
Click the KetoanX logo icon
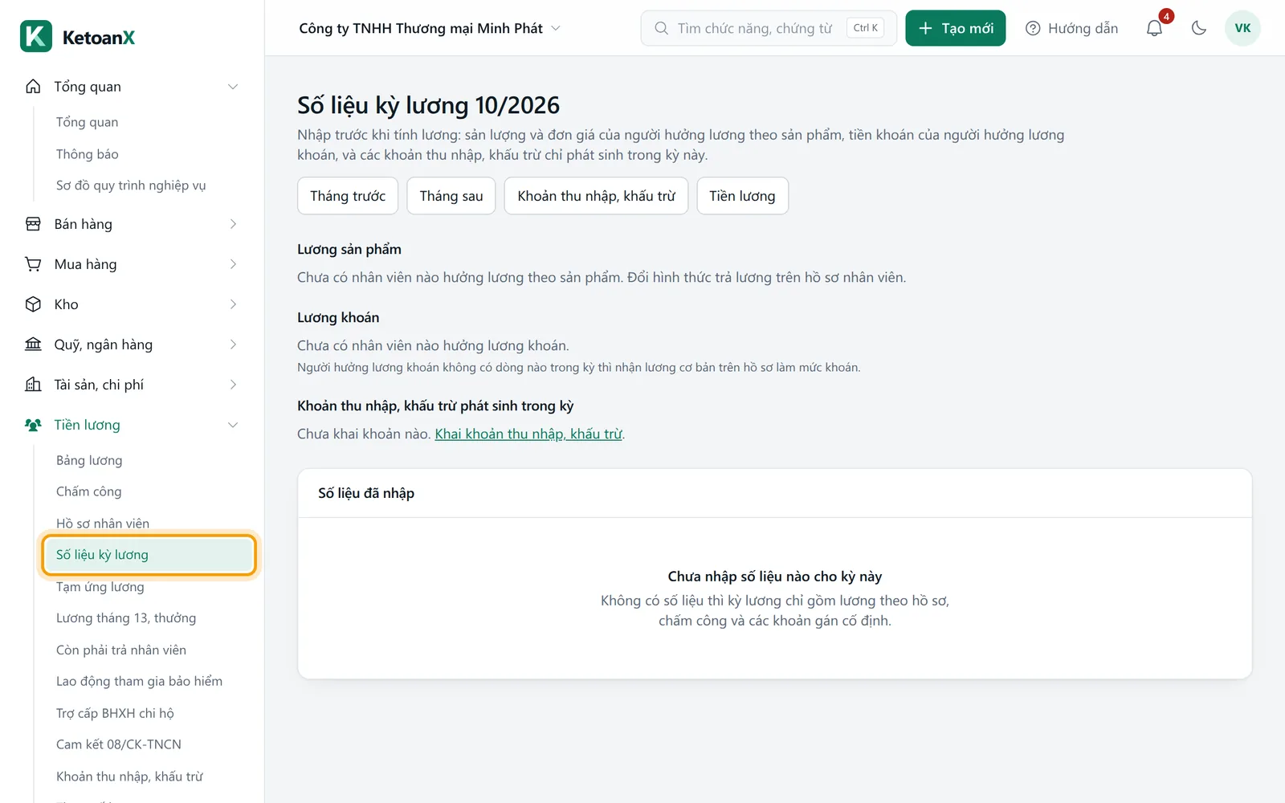[36, 37]
